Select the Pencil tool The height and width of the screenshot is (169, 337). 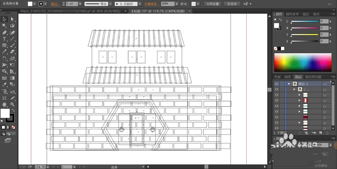4,52
